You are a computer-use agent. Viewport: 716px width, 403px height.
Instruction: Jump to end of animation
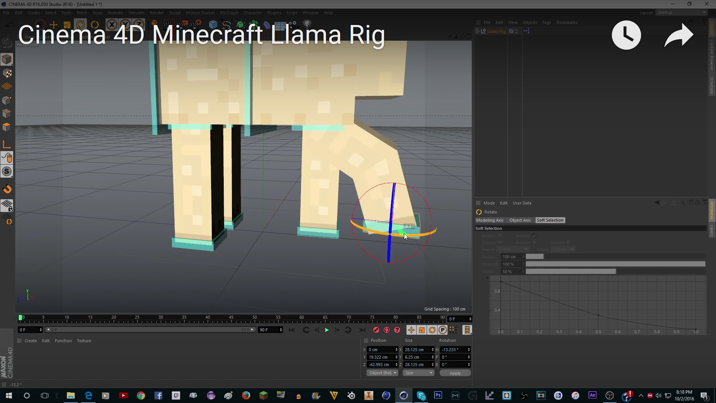(362, 330)
